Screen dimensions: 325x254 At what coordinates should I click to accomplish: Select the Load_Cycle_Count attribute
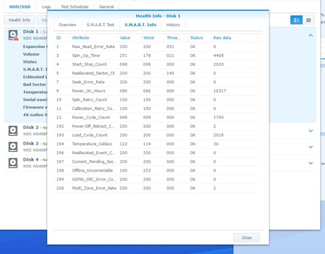click(156, 135)
